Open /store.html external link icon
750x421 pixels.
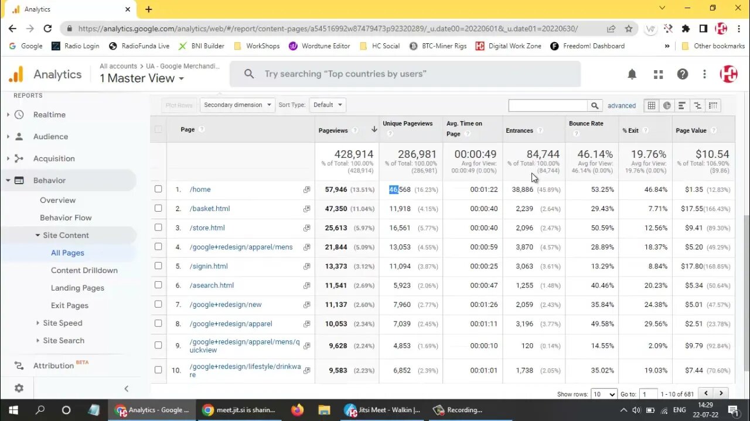click(306, 228)
